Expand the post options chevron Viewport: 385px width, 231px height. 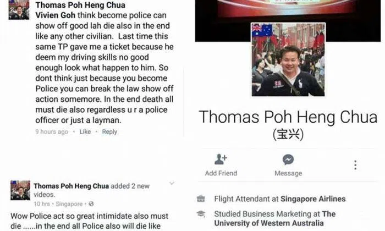(172, 183)
